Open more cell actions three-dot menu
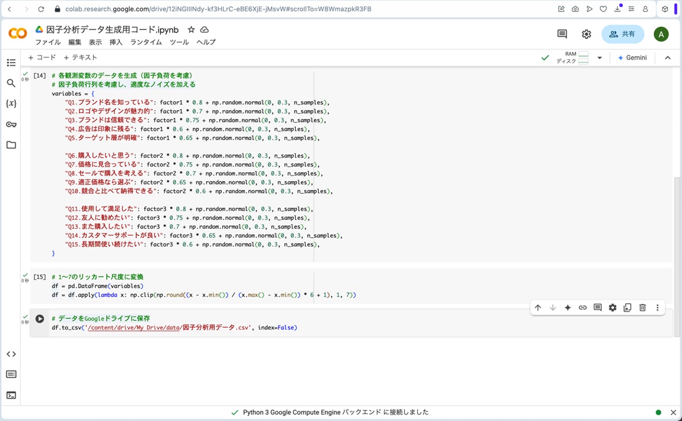The image size is (682, 421). (657, 308)
